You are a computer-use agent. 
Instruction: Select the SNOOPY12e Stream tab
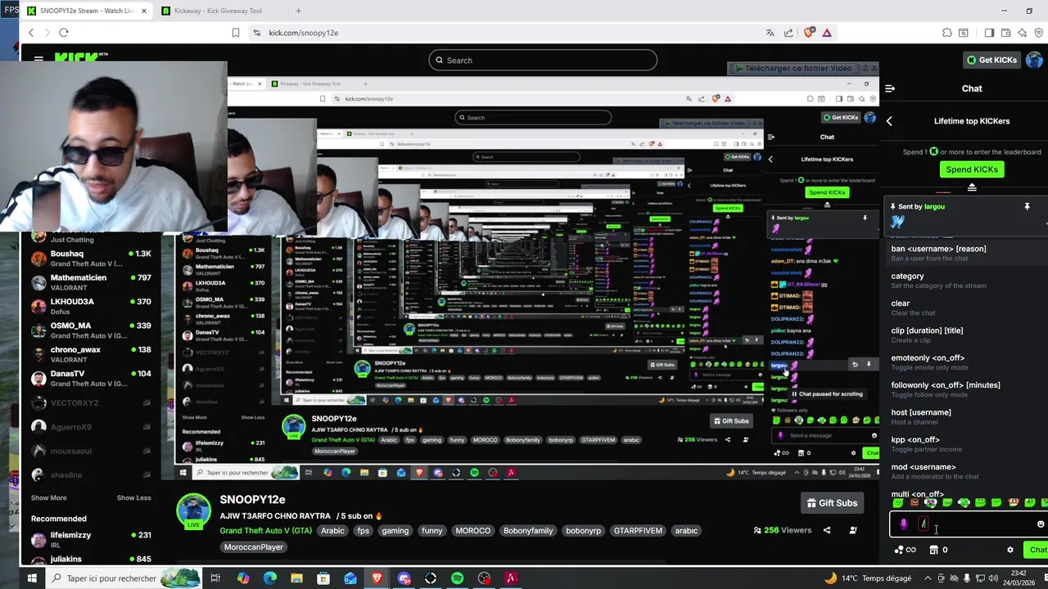click(86, 11)
